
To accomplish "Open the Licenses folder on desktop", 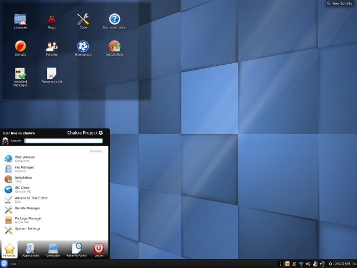I will [20, 20].
